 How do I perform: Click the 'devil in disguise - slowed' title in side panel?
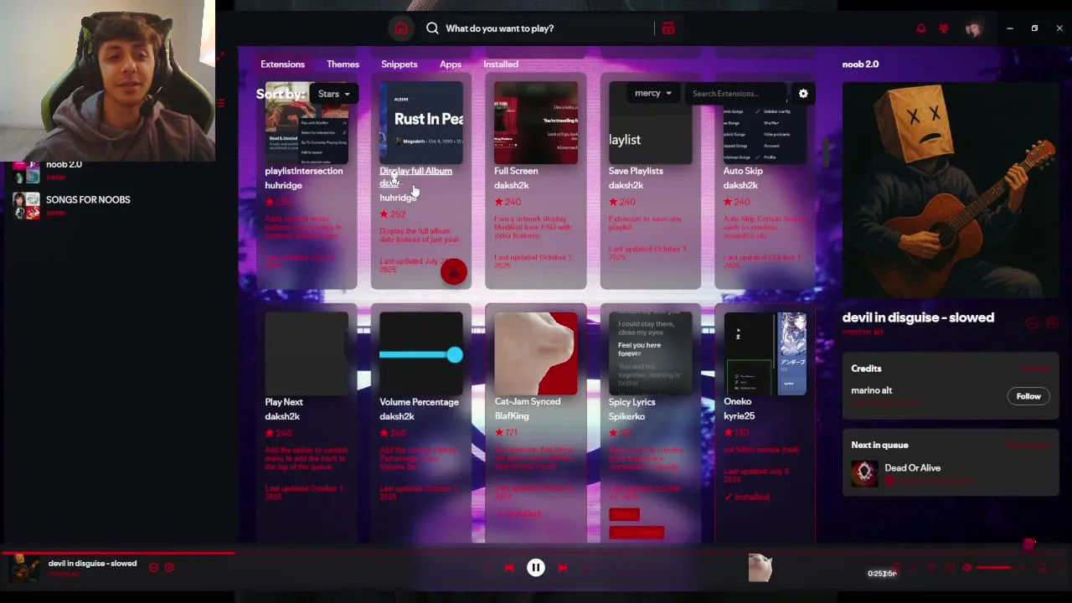pos(918,317)
